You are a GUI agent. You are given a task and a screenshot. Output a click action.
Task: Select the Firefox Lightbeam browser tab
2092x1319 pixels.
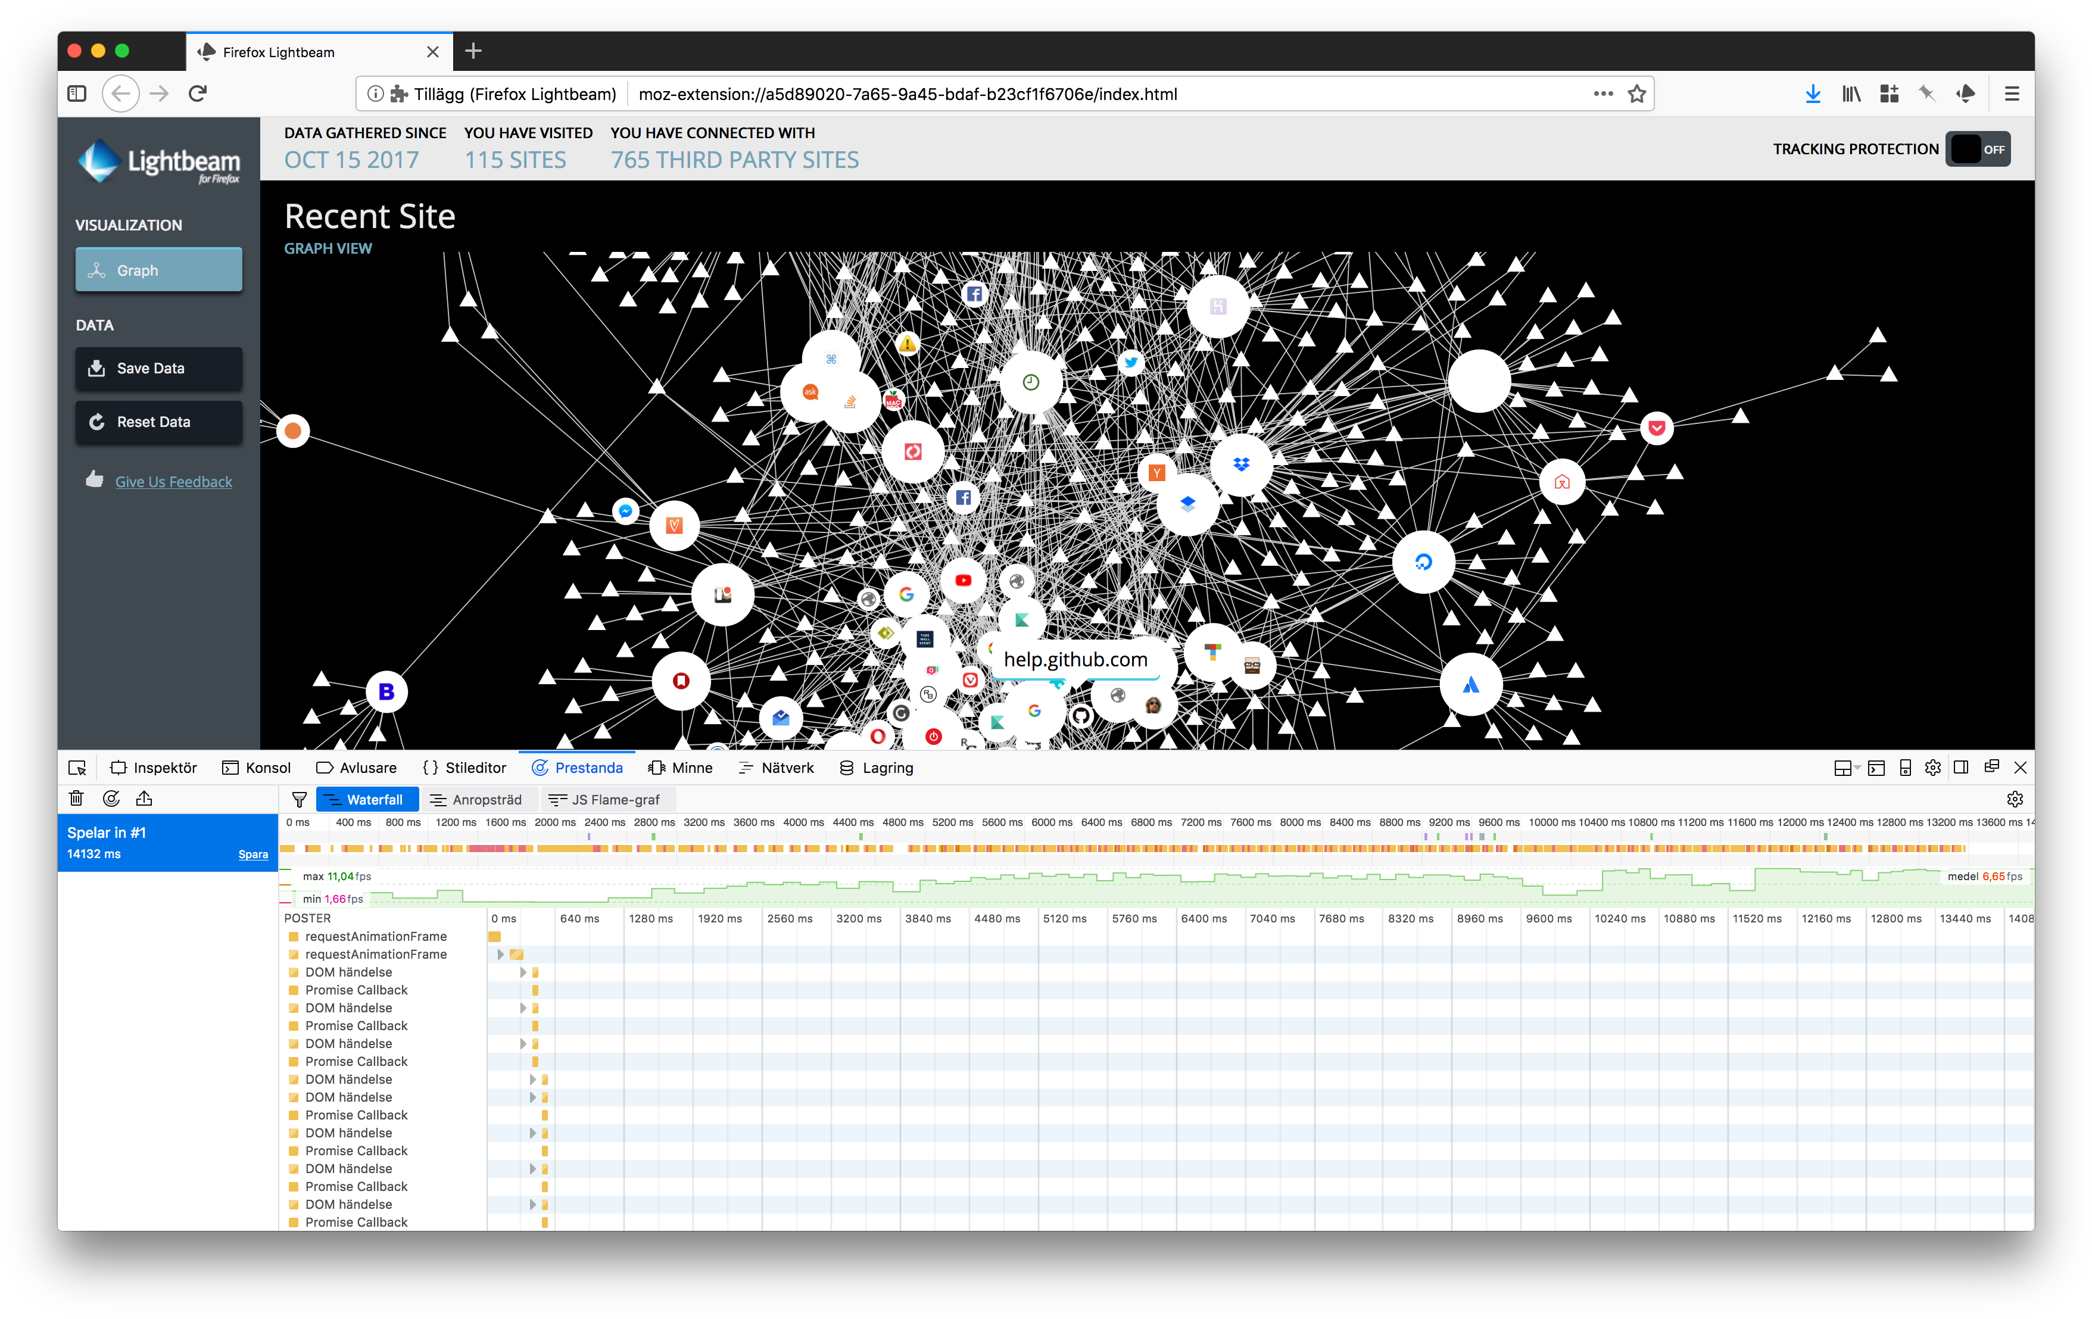pyautogui.click(x=319, y=52)
